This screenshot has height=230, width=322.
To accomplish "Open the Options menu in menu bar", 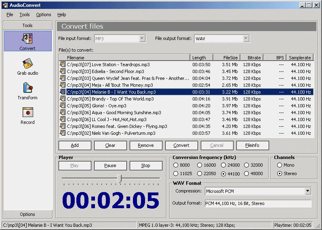I will click(x=43, y=15).
